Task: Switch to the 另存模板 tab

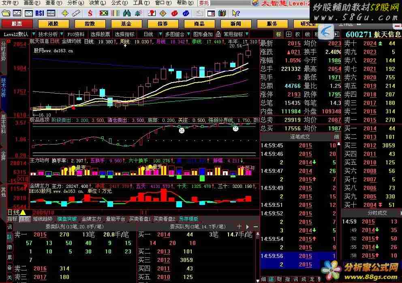Action: point(188,219)
